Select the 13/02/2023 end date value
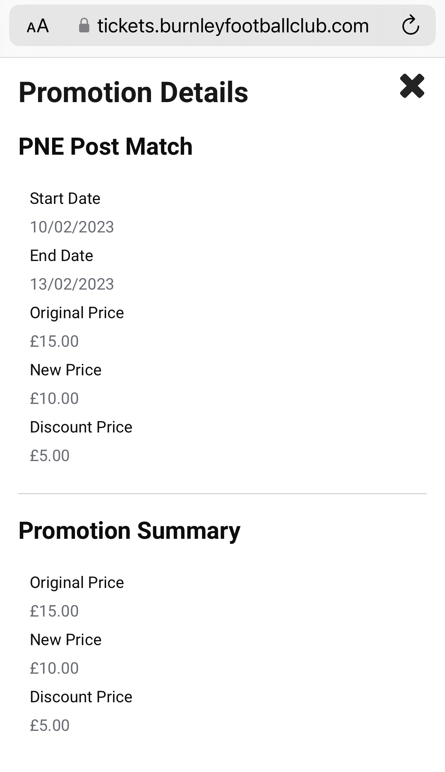 pos(72,284)
